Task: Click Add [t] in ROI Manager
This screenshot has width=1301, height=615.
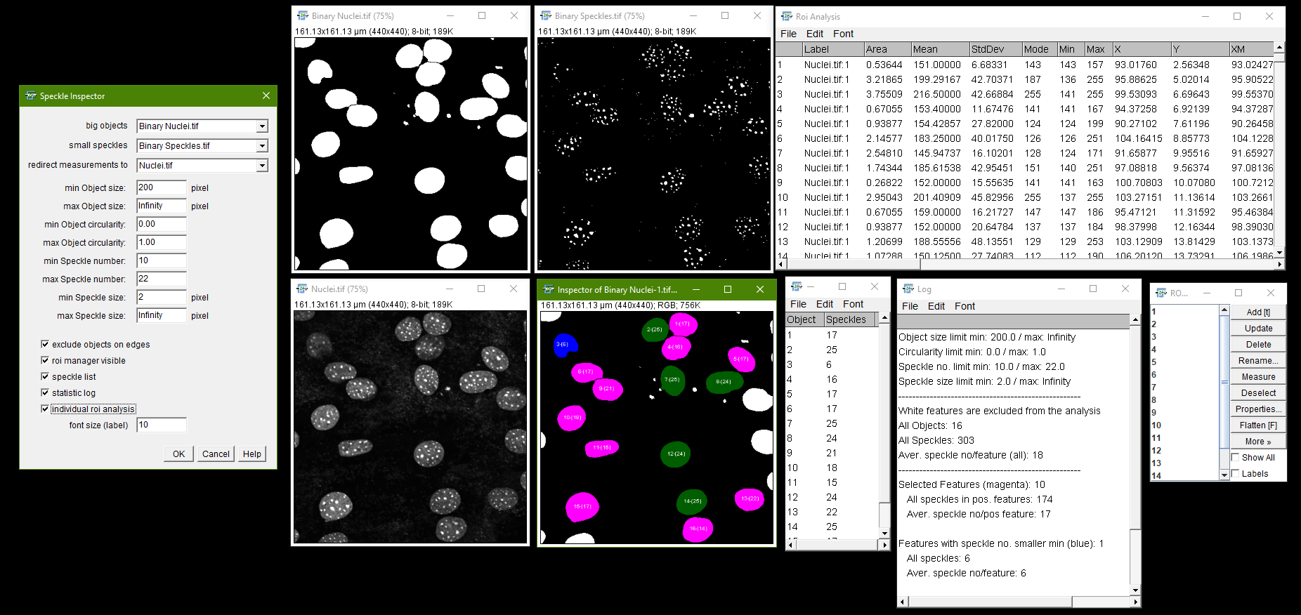Action: (1258, 312)
